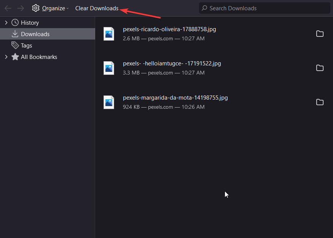Show pexels-margarida-da-mota file in folder
333x238 pixels.
pyautogui.click(x=320, y=102)
